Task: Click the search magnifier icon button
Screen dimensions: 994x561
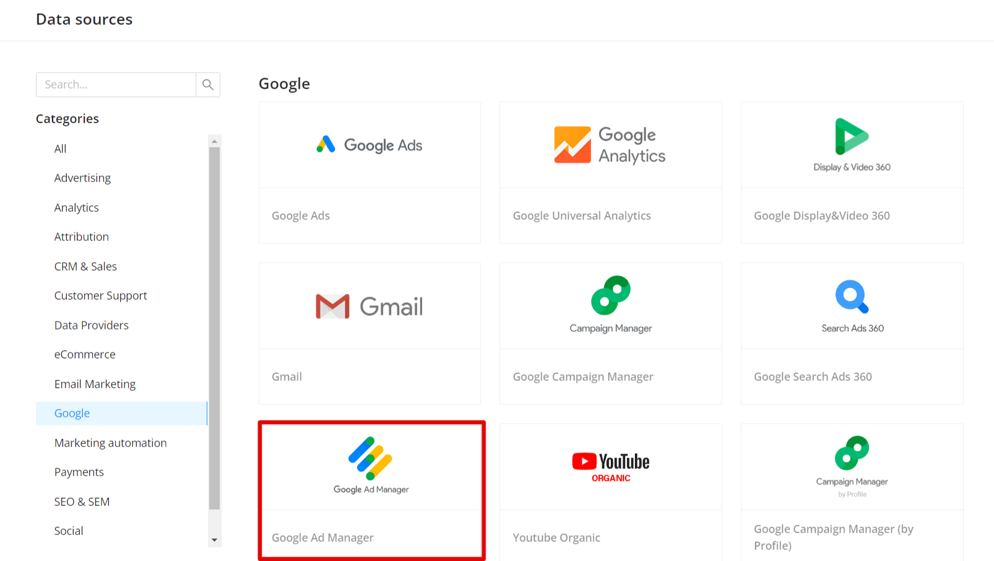Action: point(208,85)
